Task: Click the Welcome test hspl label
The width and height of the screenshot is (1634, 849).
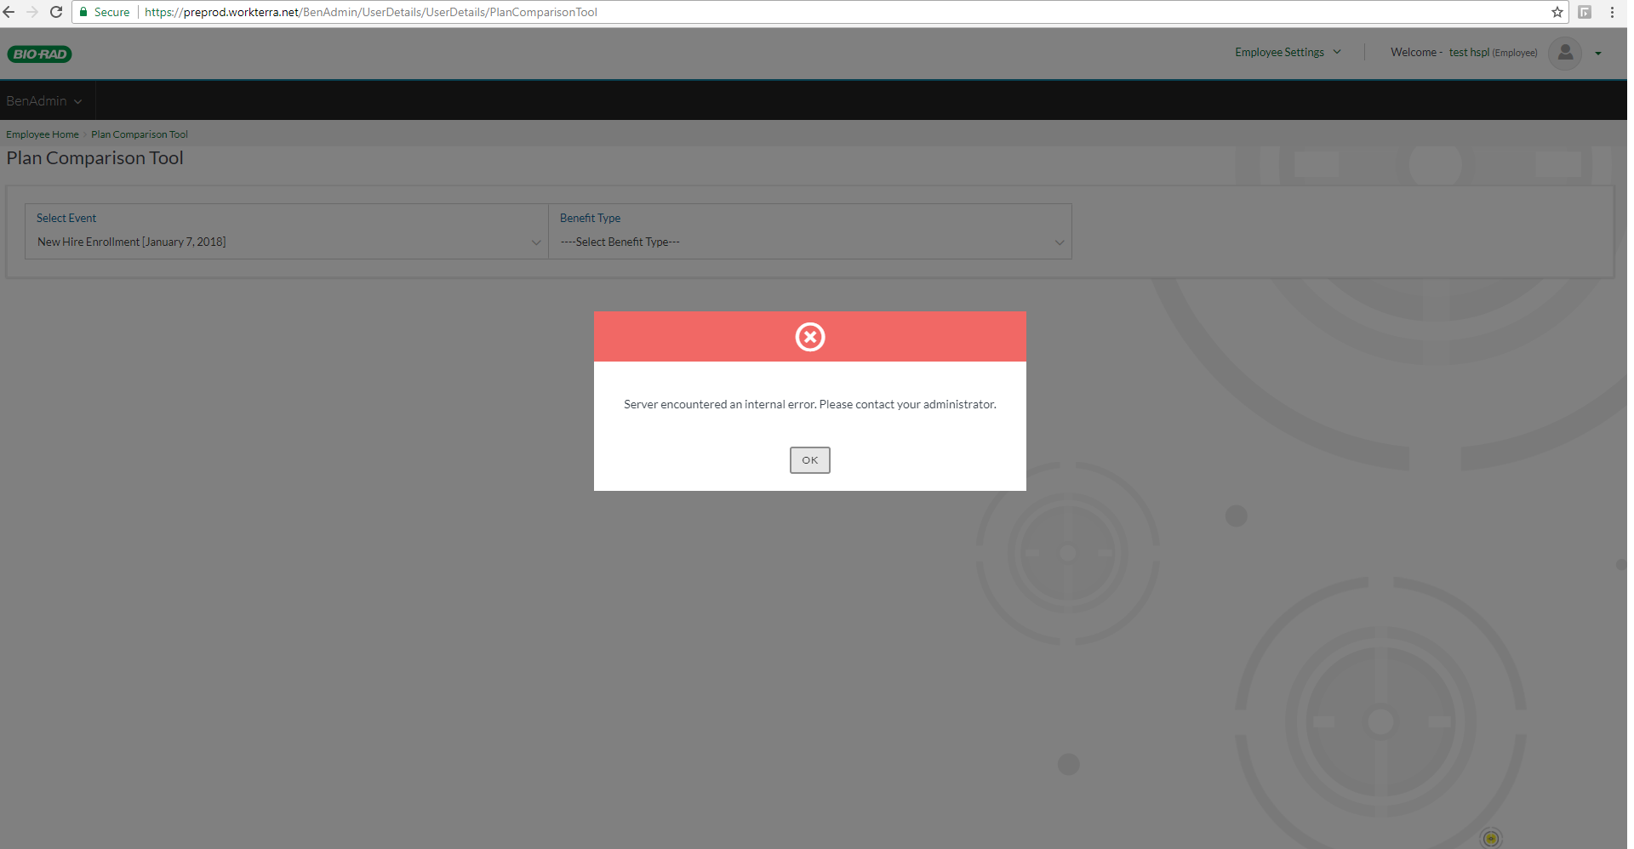Action: [x=1464, y=52]
